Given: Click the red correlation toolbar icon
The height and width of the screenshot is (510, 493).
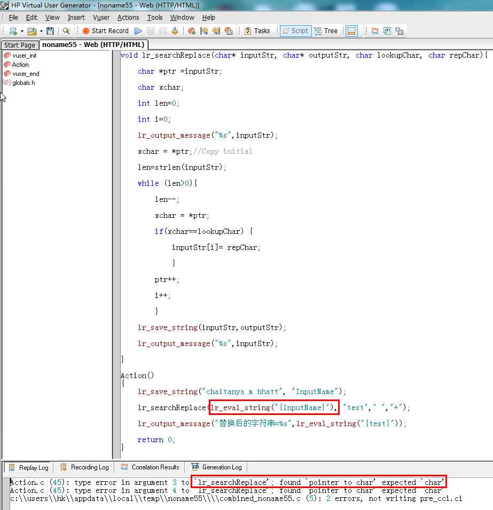Looking at the screenshot, I should (375, 31).
